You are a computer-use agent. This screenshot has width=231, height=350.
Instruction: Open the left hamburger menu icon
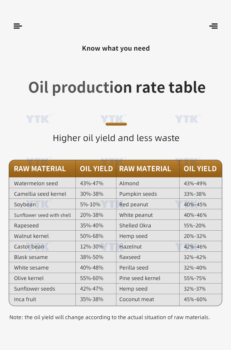pos(18,26)
